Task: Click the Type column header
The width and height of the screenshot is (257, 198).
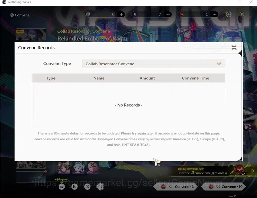Action: pos(51,78)
